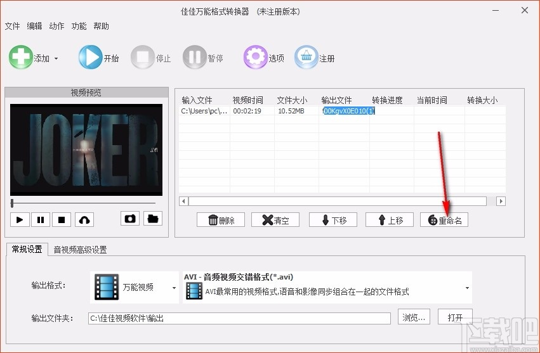
Task: Click the headphone audio icon under preview
Action: (84, 219)
